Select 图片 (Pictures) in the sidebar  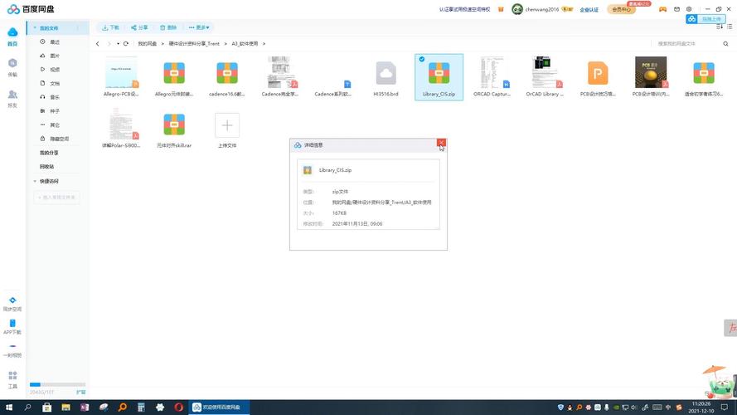55,56
